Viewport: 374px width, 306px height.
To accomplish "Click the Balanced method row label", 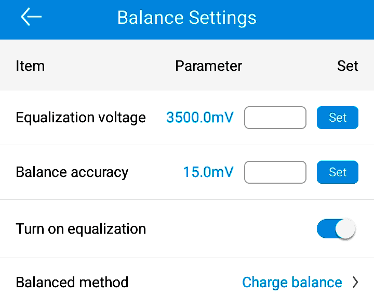I will coord(72,283).
